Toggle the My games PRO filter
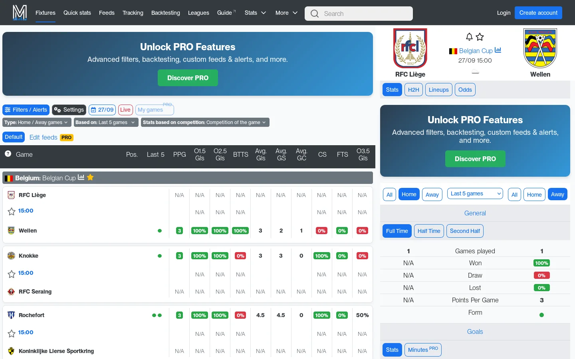Screen dimensions: 575x359 coord(155,110)
